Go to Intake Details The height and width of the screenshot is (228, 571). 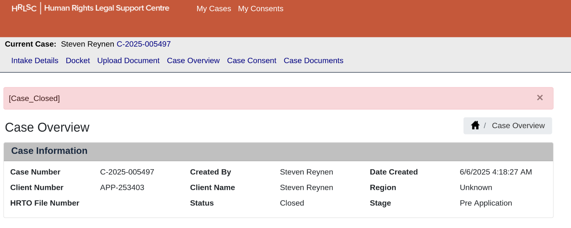35,61
